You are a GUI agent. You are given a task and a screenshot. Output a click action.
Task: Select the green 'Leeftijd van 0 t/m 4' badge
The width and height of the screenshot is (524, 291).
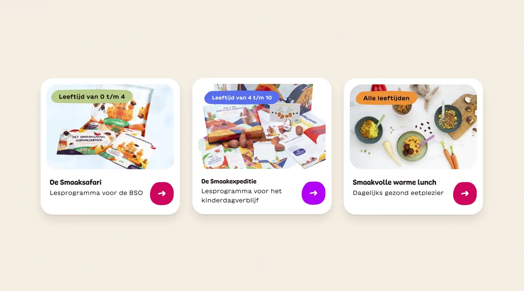coord(92,97)
